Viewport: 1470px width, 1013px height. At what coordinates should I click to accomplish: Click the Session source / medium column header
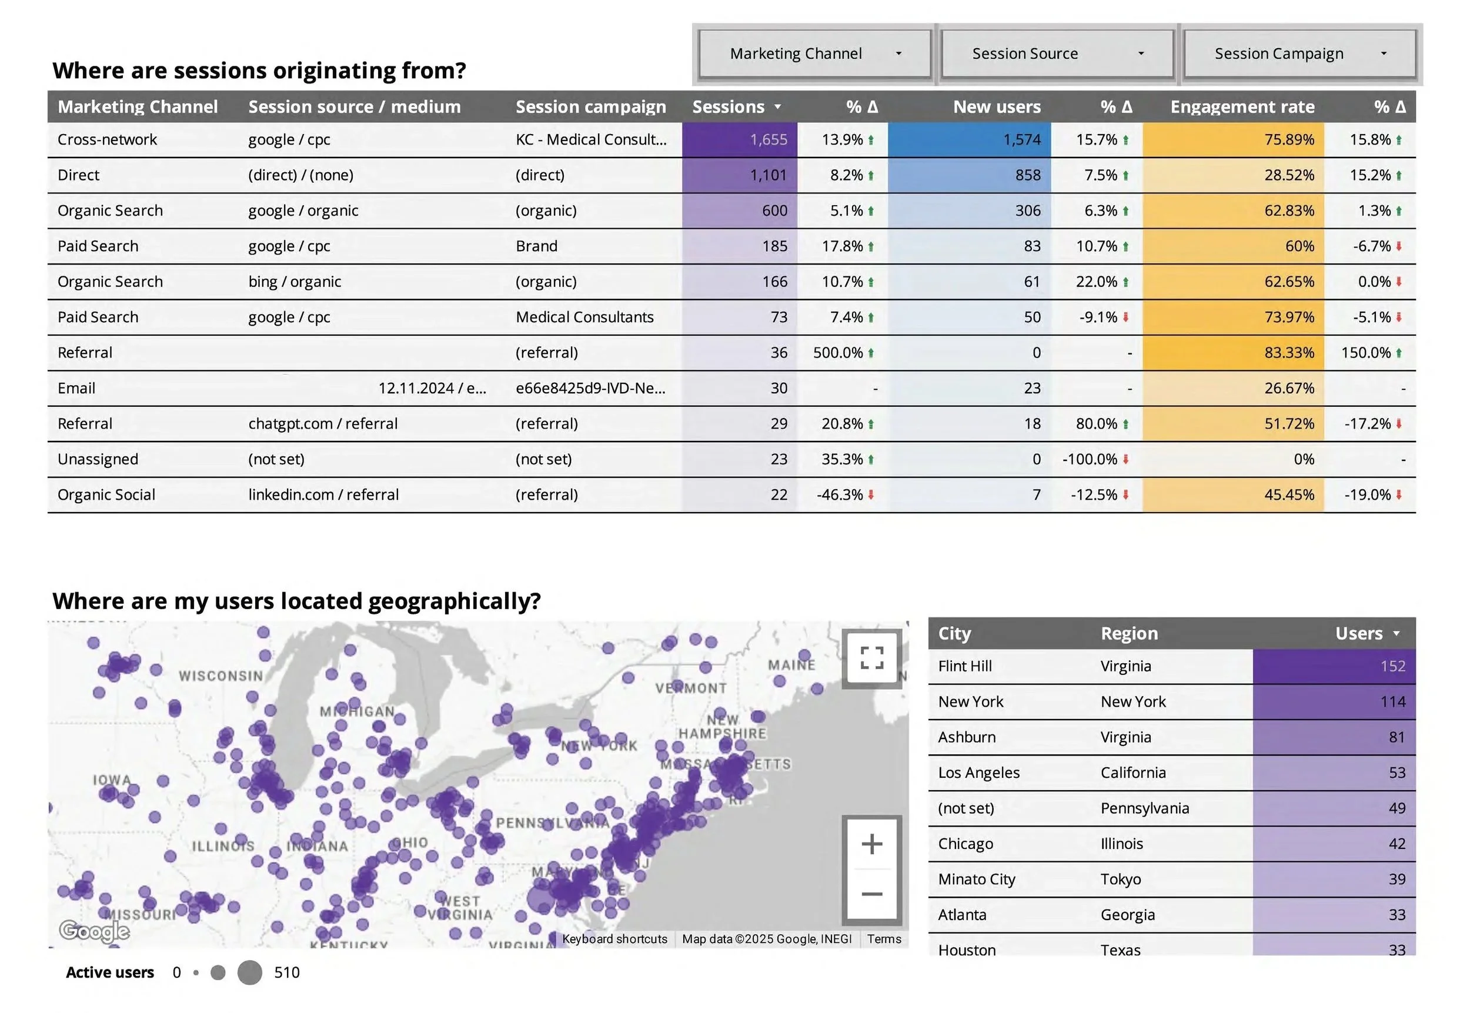click(x=354, y=106)
